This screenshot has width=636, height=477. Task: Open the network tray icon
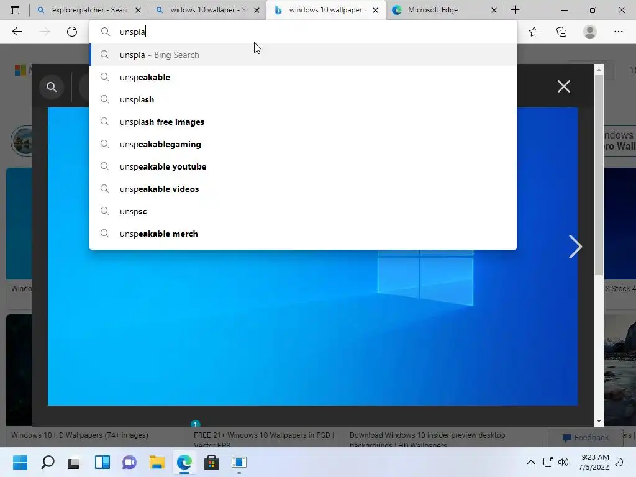[548, 462]
